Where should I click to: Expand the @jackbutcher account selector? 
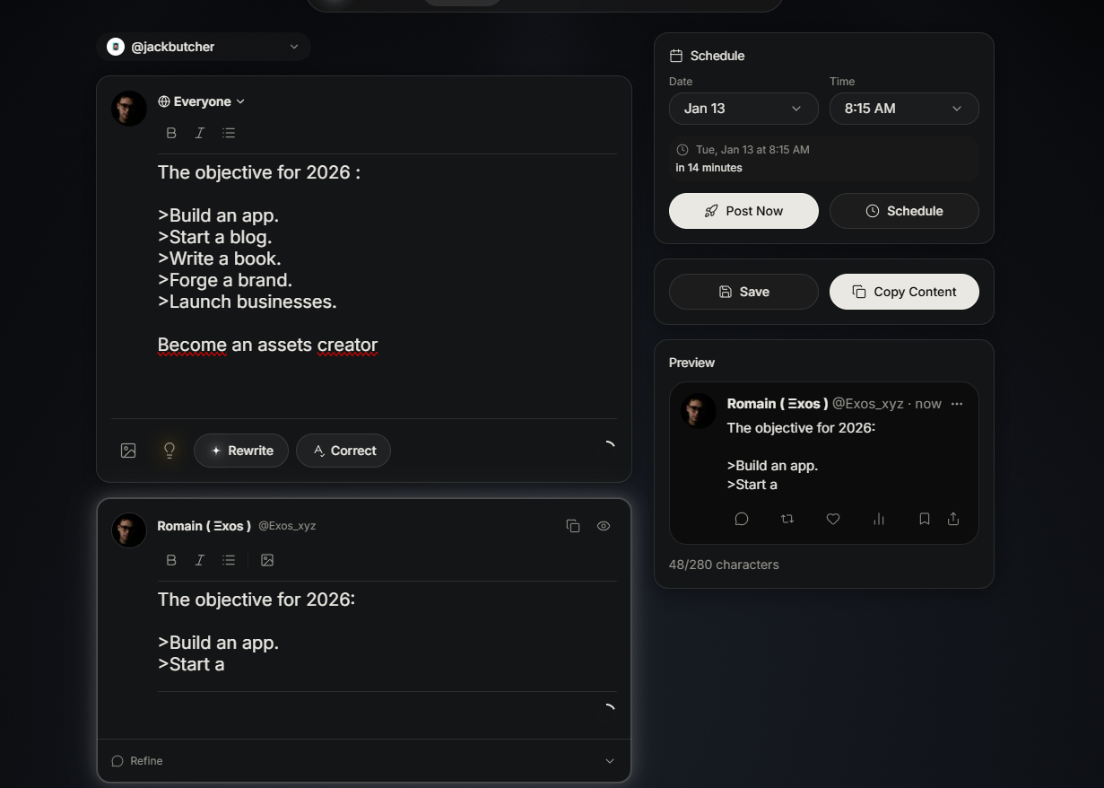(203, 46)
